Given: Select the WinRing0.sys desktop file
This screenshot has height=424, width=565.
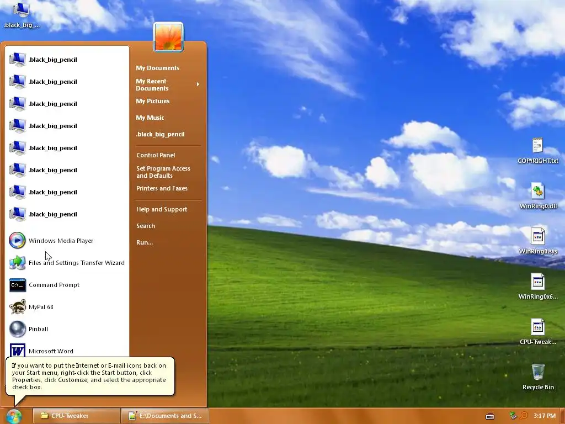Looking at the screenshot, I should pyautogui.click(x=537, y=241).
